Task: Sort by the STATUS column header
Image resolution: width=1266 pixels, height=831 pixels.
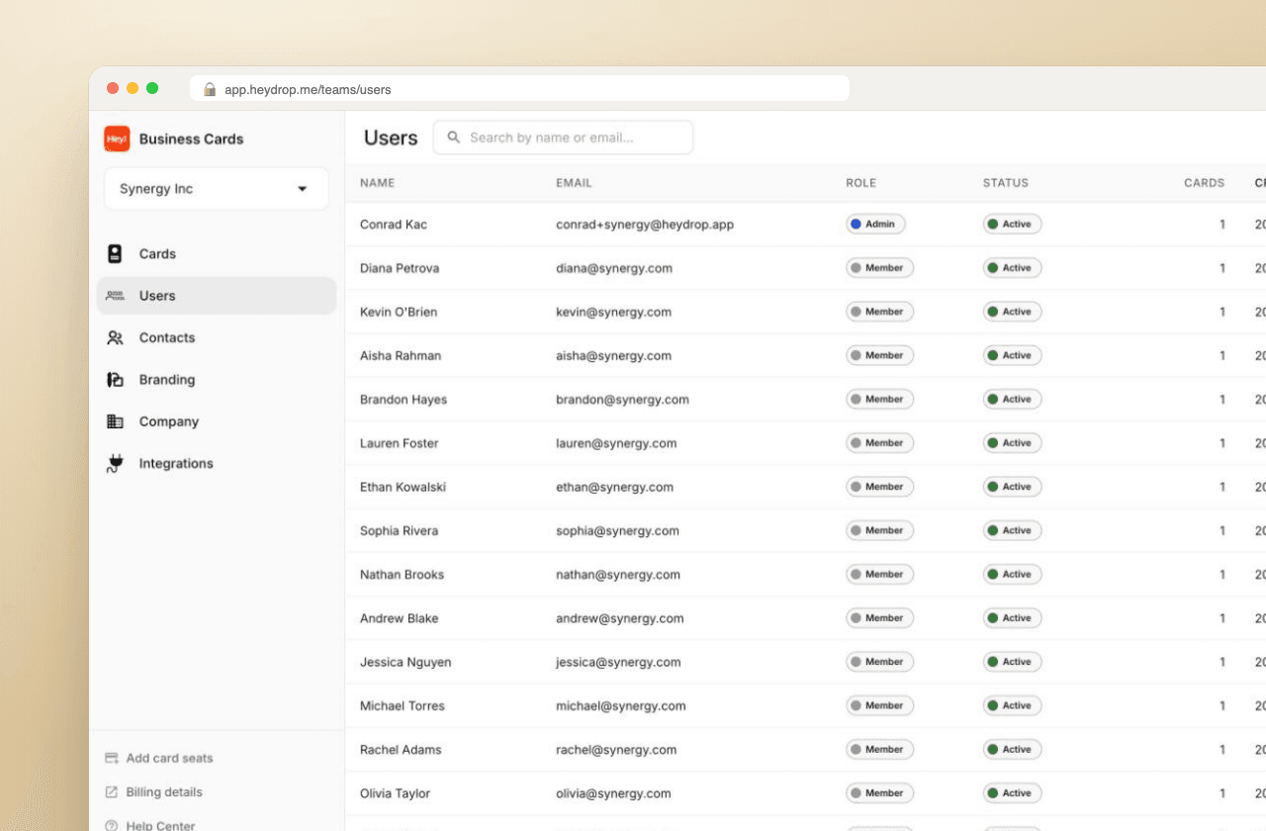Action: (1006, 183)
